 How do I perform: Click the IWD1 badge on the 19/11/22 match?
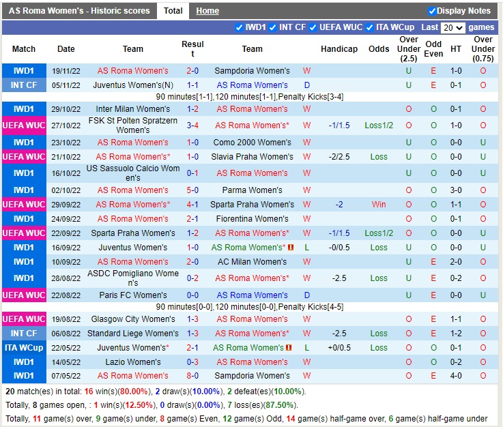24,71
